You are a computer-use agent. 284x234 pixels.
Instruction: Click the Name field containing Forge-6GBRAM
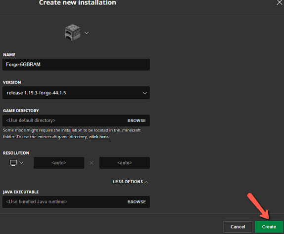pyautogui.click(x=76, y=65)
